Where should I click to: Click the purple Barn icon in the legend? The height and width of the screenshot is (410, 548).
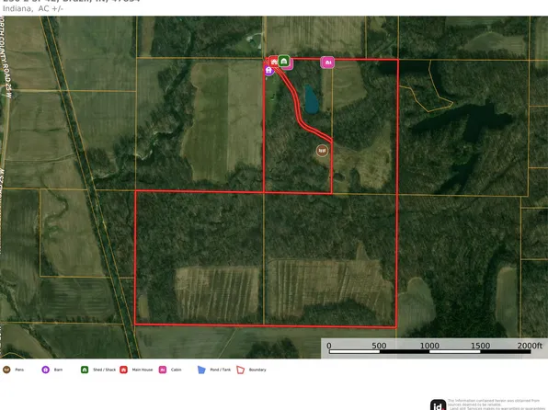point(45,370)
